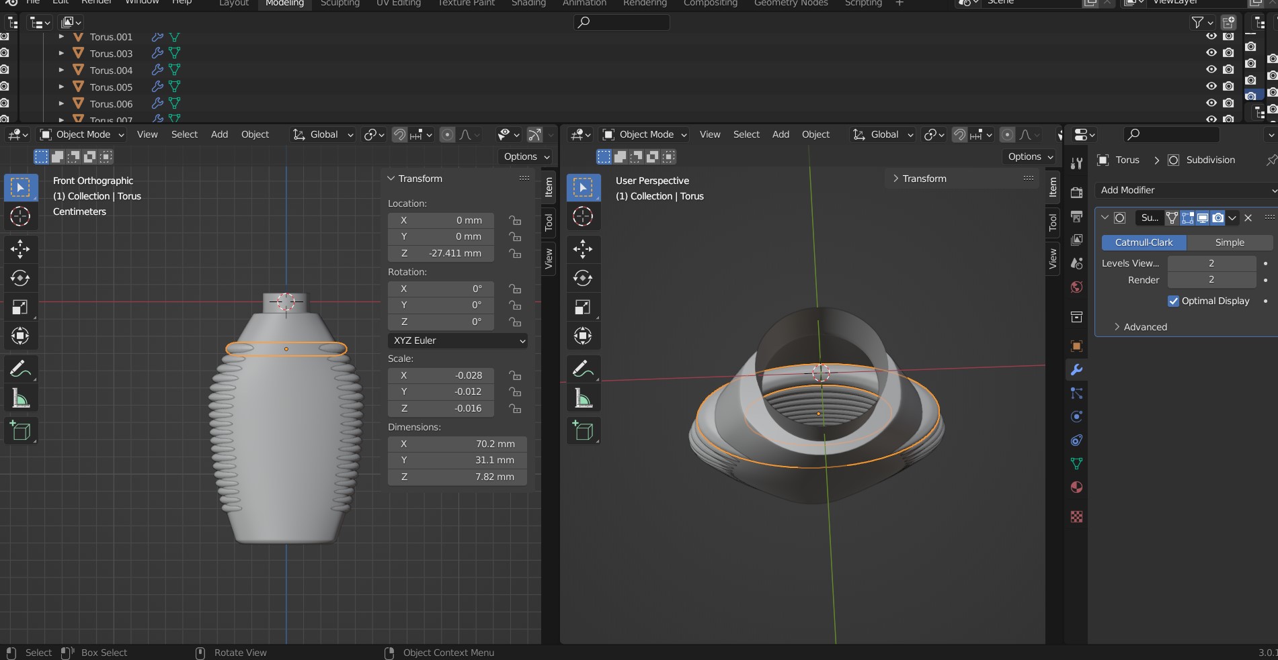Open Object Mode dropdown in left viewport
The width and height of the screenshot is (1278, 660).
[x=82, y=134]
